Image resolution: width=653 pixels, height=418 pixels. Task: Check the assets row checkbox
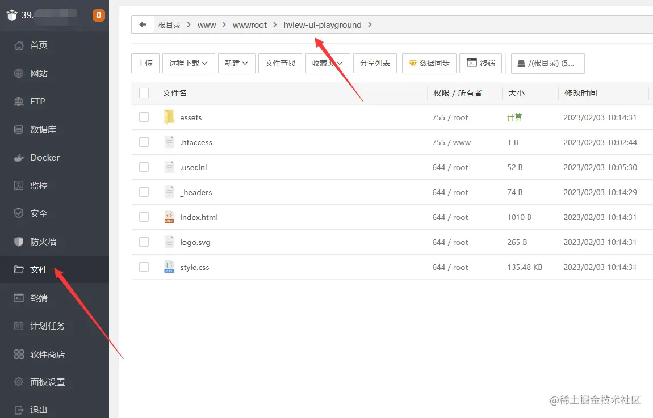coord(144,117)
